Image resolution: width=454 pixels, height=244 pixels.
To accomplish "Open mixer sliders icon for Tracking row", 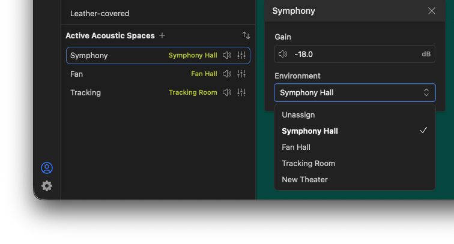I will (x=241, y=92).
